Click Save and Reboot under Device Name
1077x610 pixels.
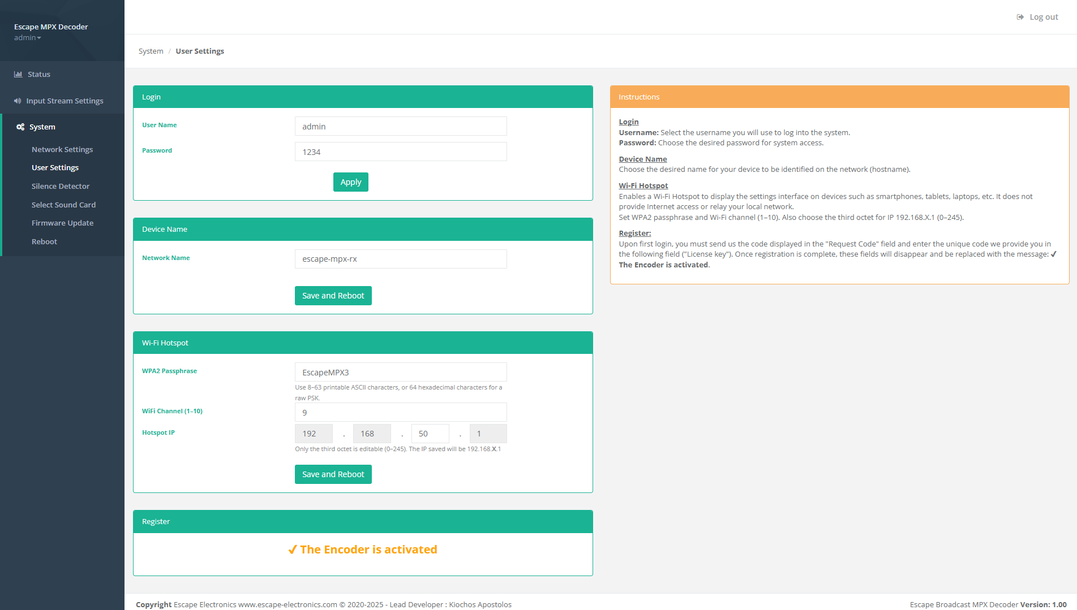(x=333, y=296)
